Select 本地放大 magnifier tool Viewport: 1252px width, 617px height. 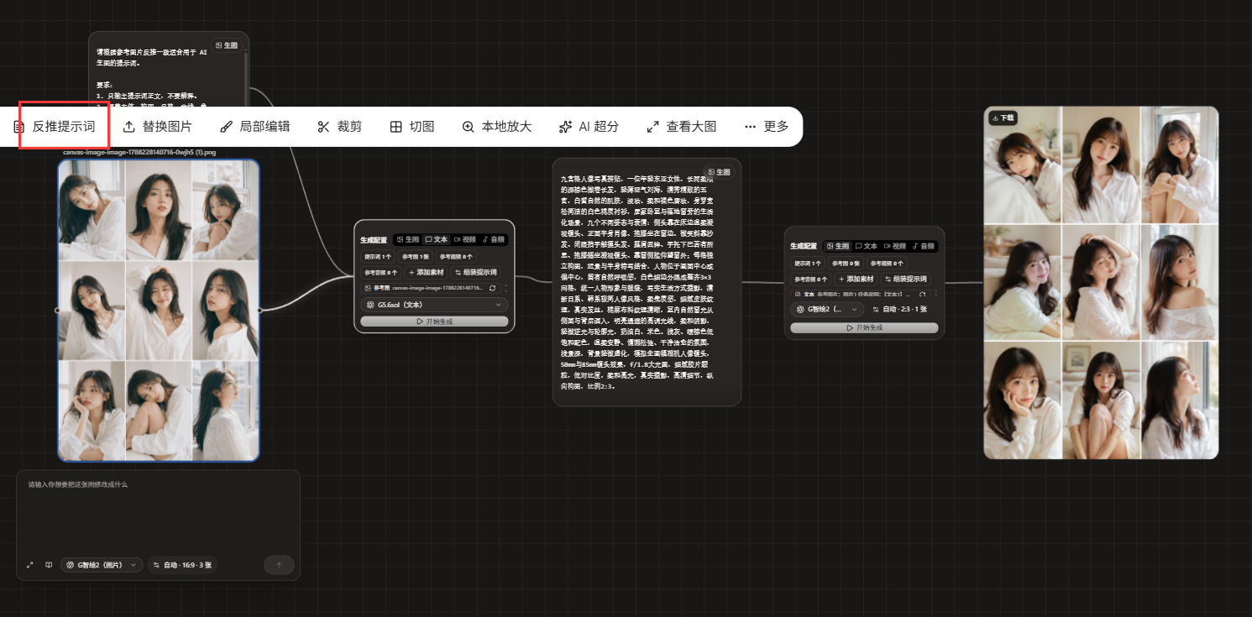(497, 127)
